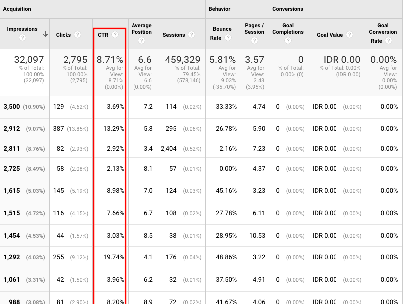This screenshot has height=304, width=403.
Task: Click the Average Position help question mark
Action: click(141, 41)
